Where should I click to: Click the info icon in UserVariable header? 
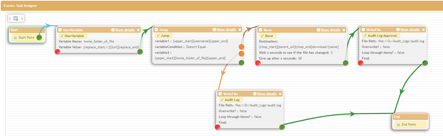coord(113,30)
